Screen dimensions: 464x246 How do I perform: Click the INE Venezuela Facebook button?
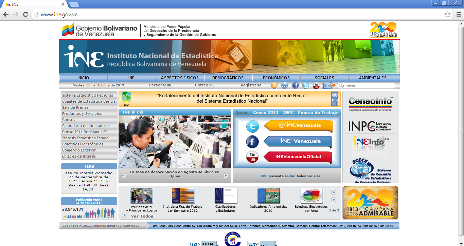[298, 141]
